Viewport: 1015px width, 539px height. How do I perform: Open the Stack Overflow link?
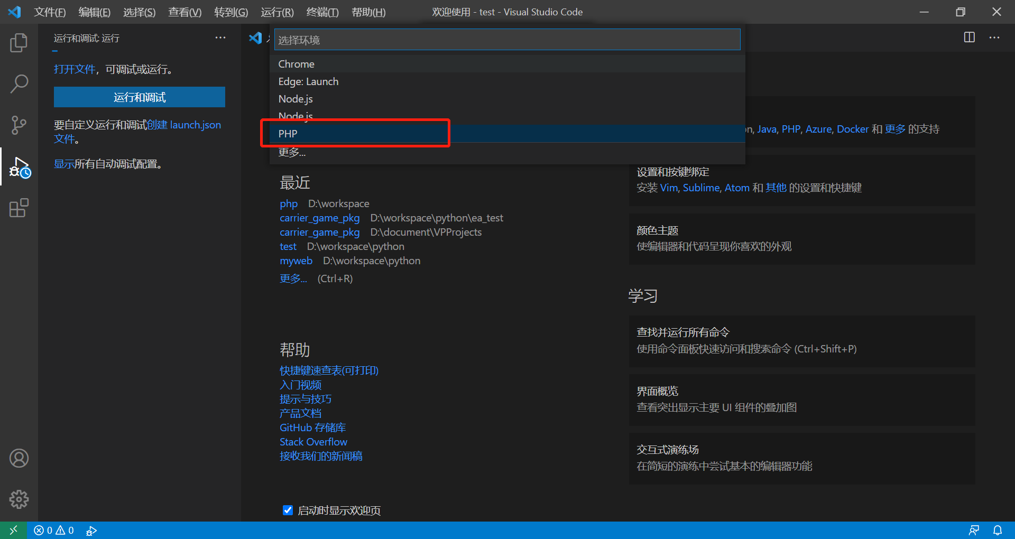point(313,442)
